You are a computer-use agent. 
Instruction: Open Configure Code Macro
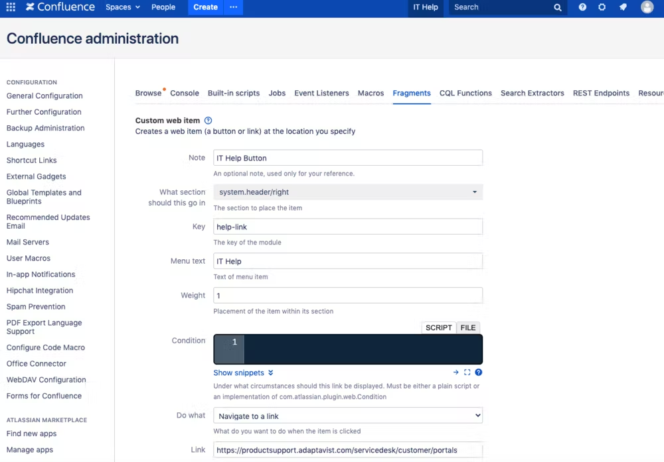pyautogui.click(x=45, y=347)
